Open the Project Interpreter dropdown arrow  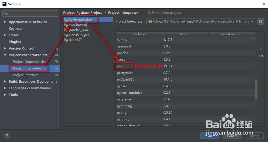pos(252,21)
